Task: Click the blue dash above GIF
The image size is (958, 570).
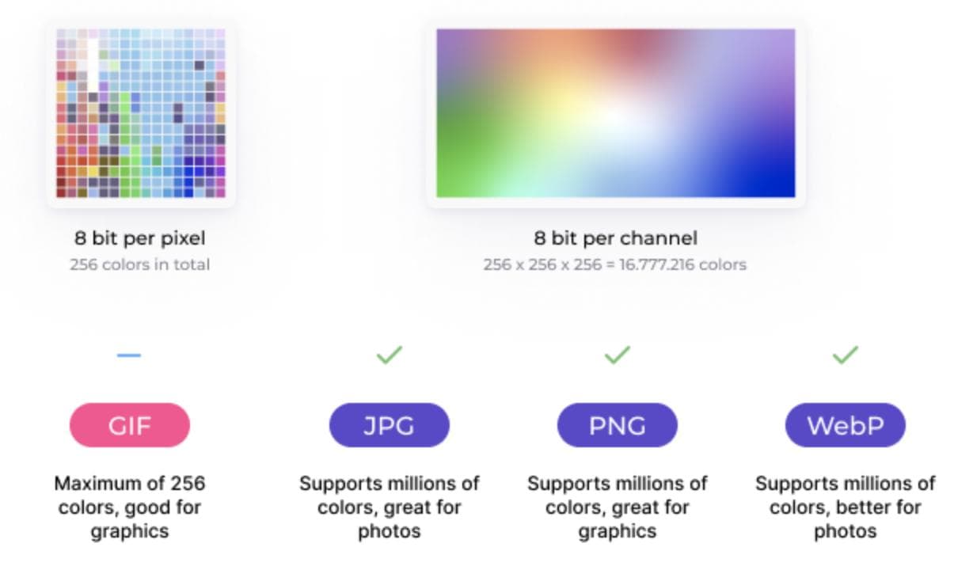Action: pos(129,355)
